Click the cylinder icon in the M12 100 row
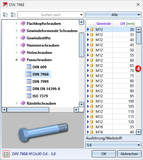This screenshot has width=143, height=160. click(92, 101)
